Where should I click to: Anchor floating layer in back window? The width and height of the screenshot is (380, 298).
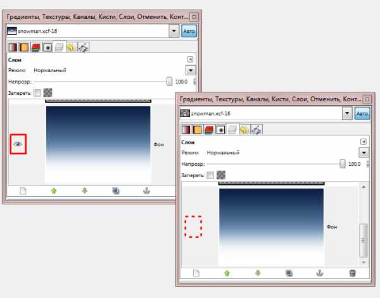click(x=146, y=191)
